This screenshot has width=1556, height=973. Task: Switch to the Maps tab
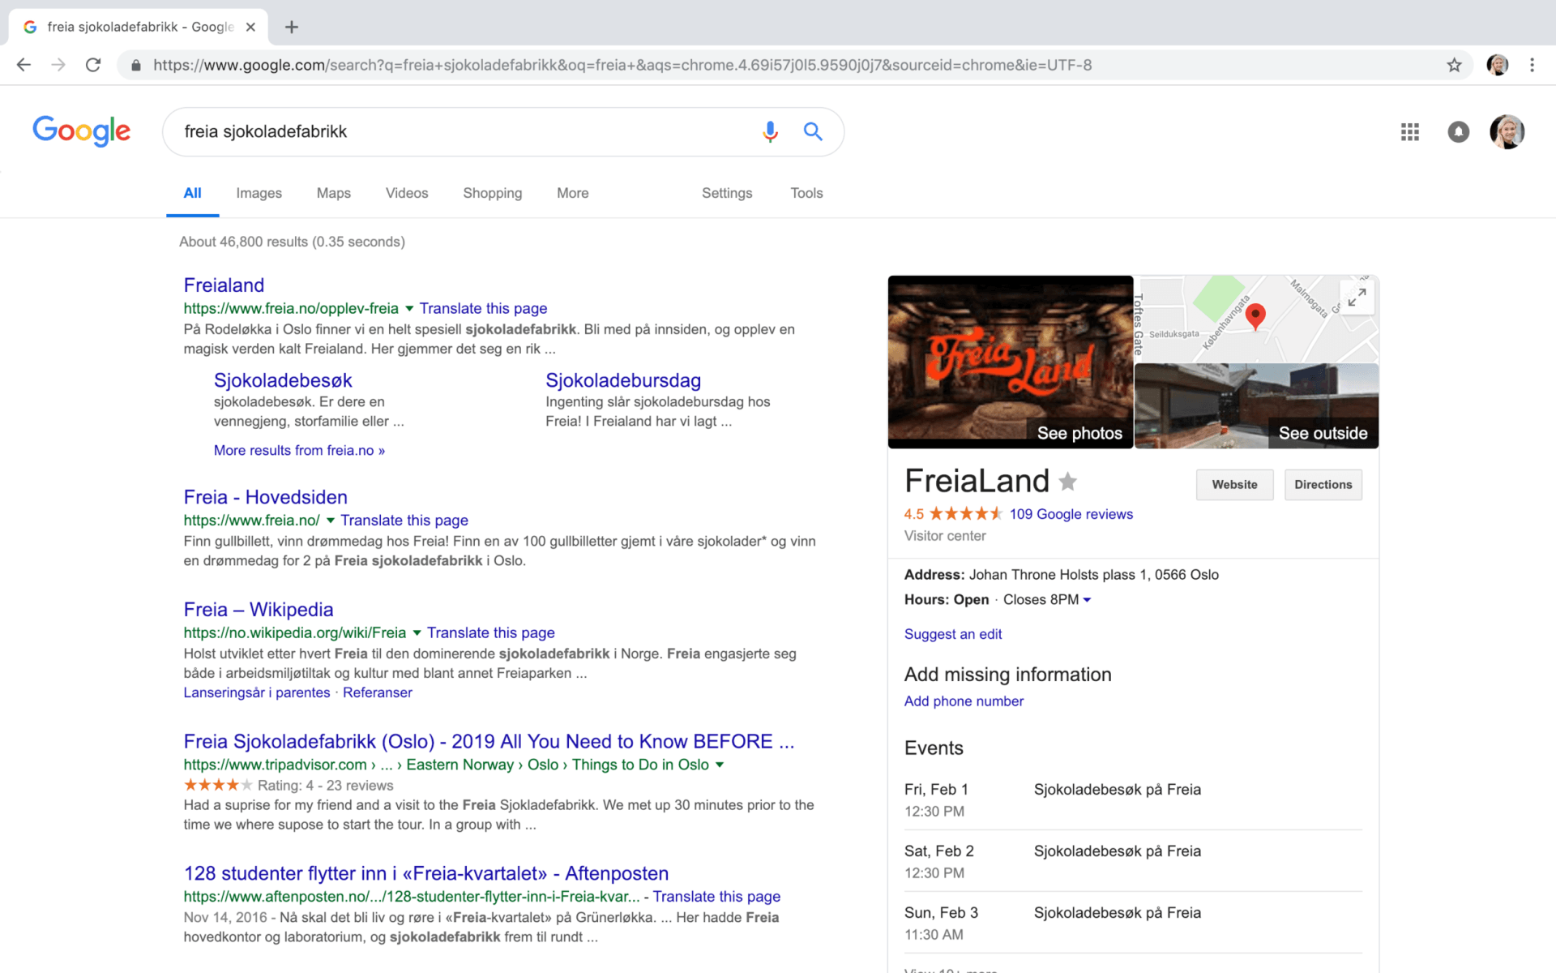point(333,193)
